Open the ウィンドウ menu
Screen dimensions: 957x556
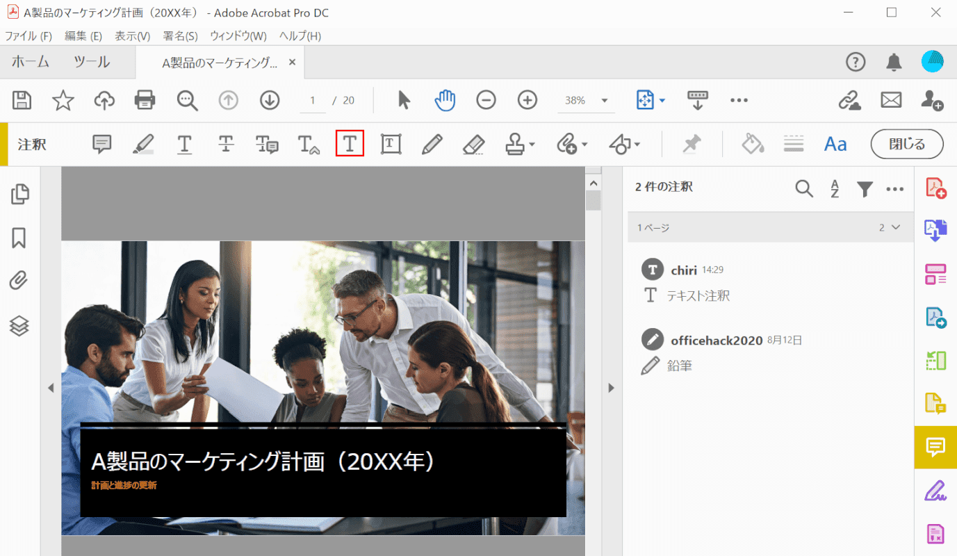point(238,36)
